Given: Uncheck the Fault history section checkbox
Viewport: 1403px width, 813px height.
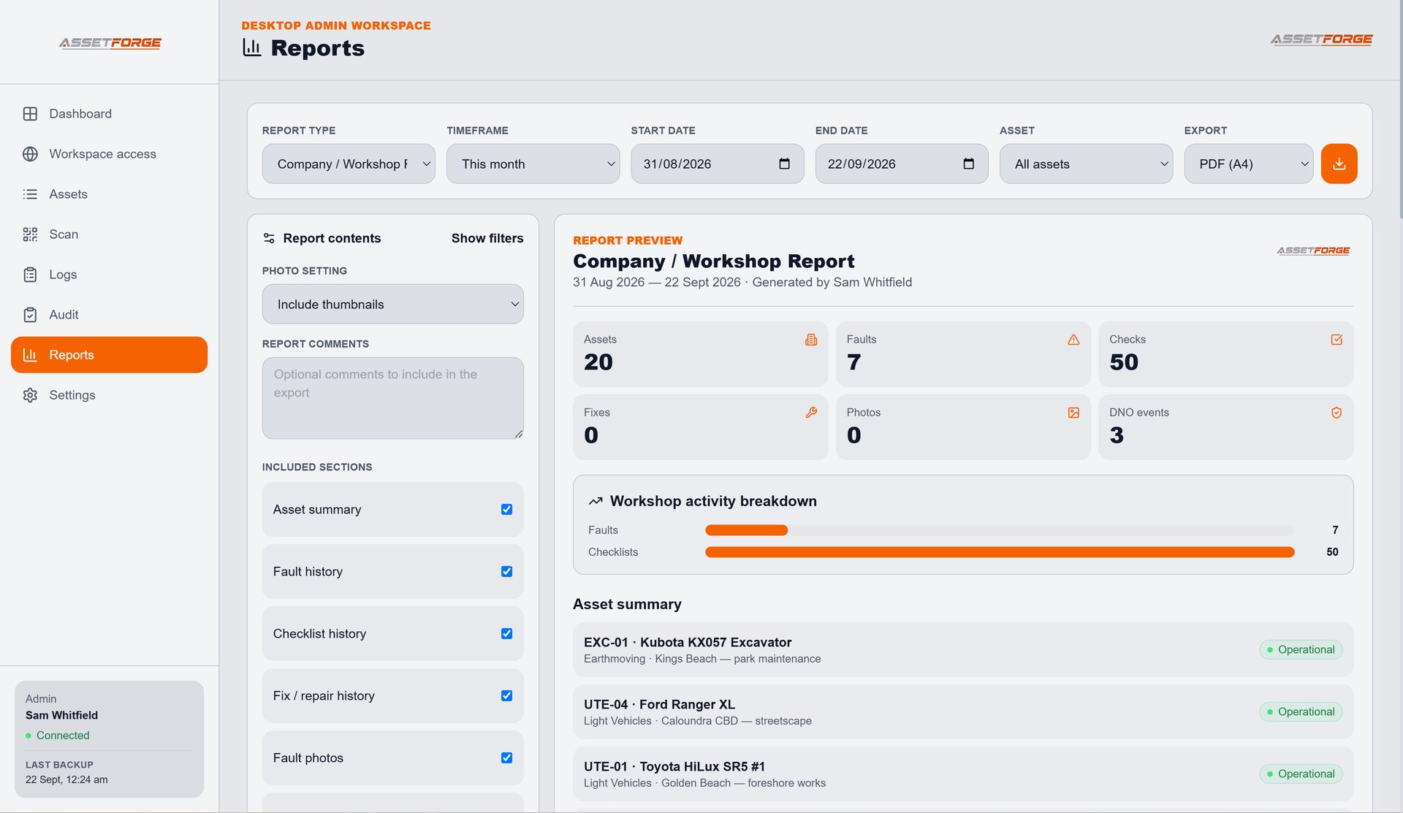Looking at the screenshot, I should (506, 571).
